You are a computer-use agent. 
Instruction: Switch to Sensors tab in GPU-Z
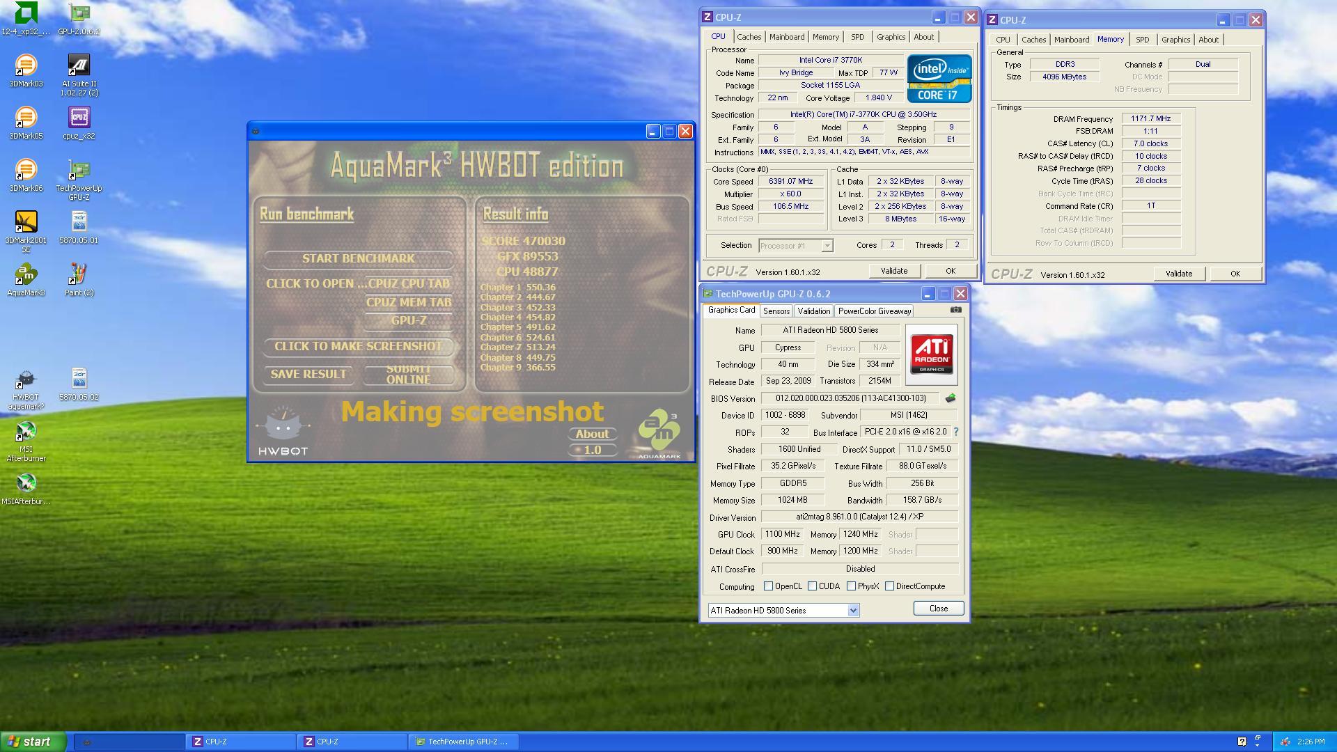tap(776, 311)
